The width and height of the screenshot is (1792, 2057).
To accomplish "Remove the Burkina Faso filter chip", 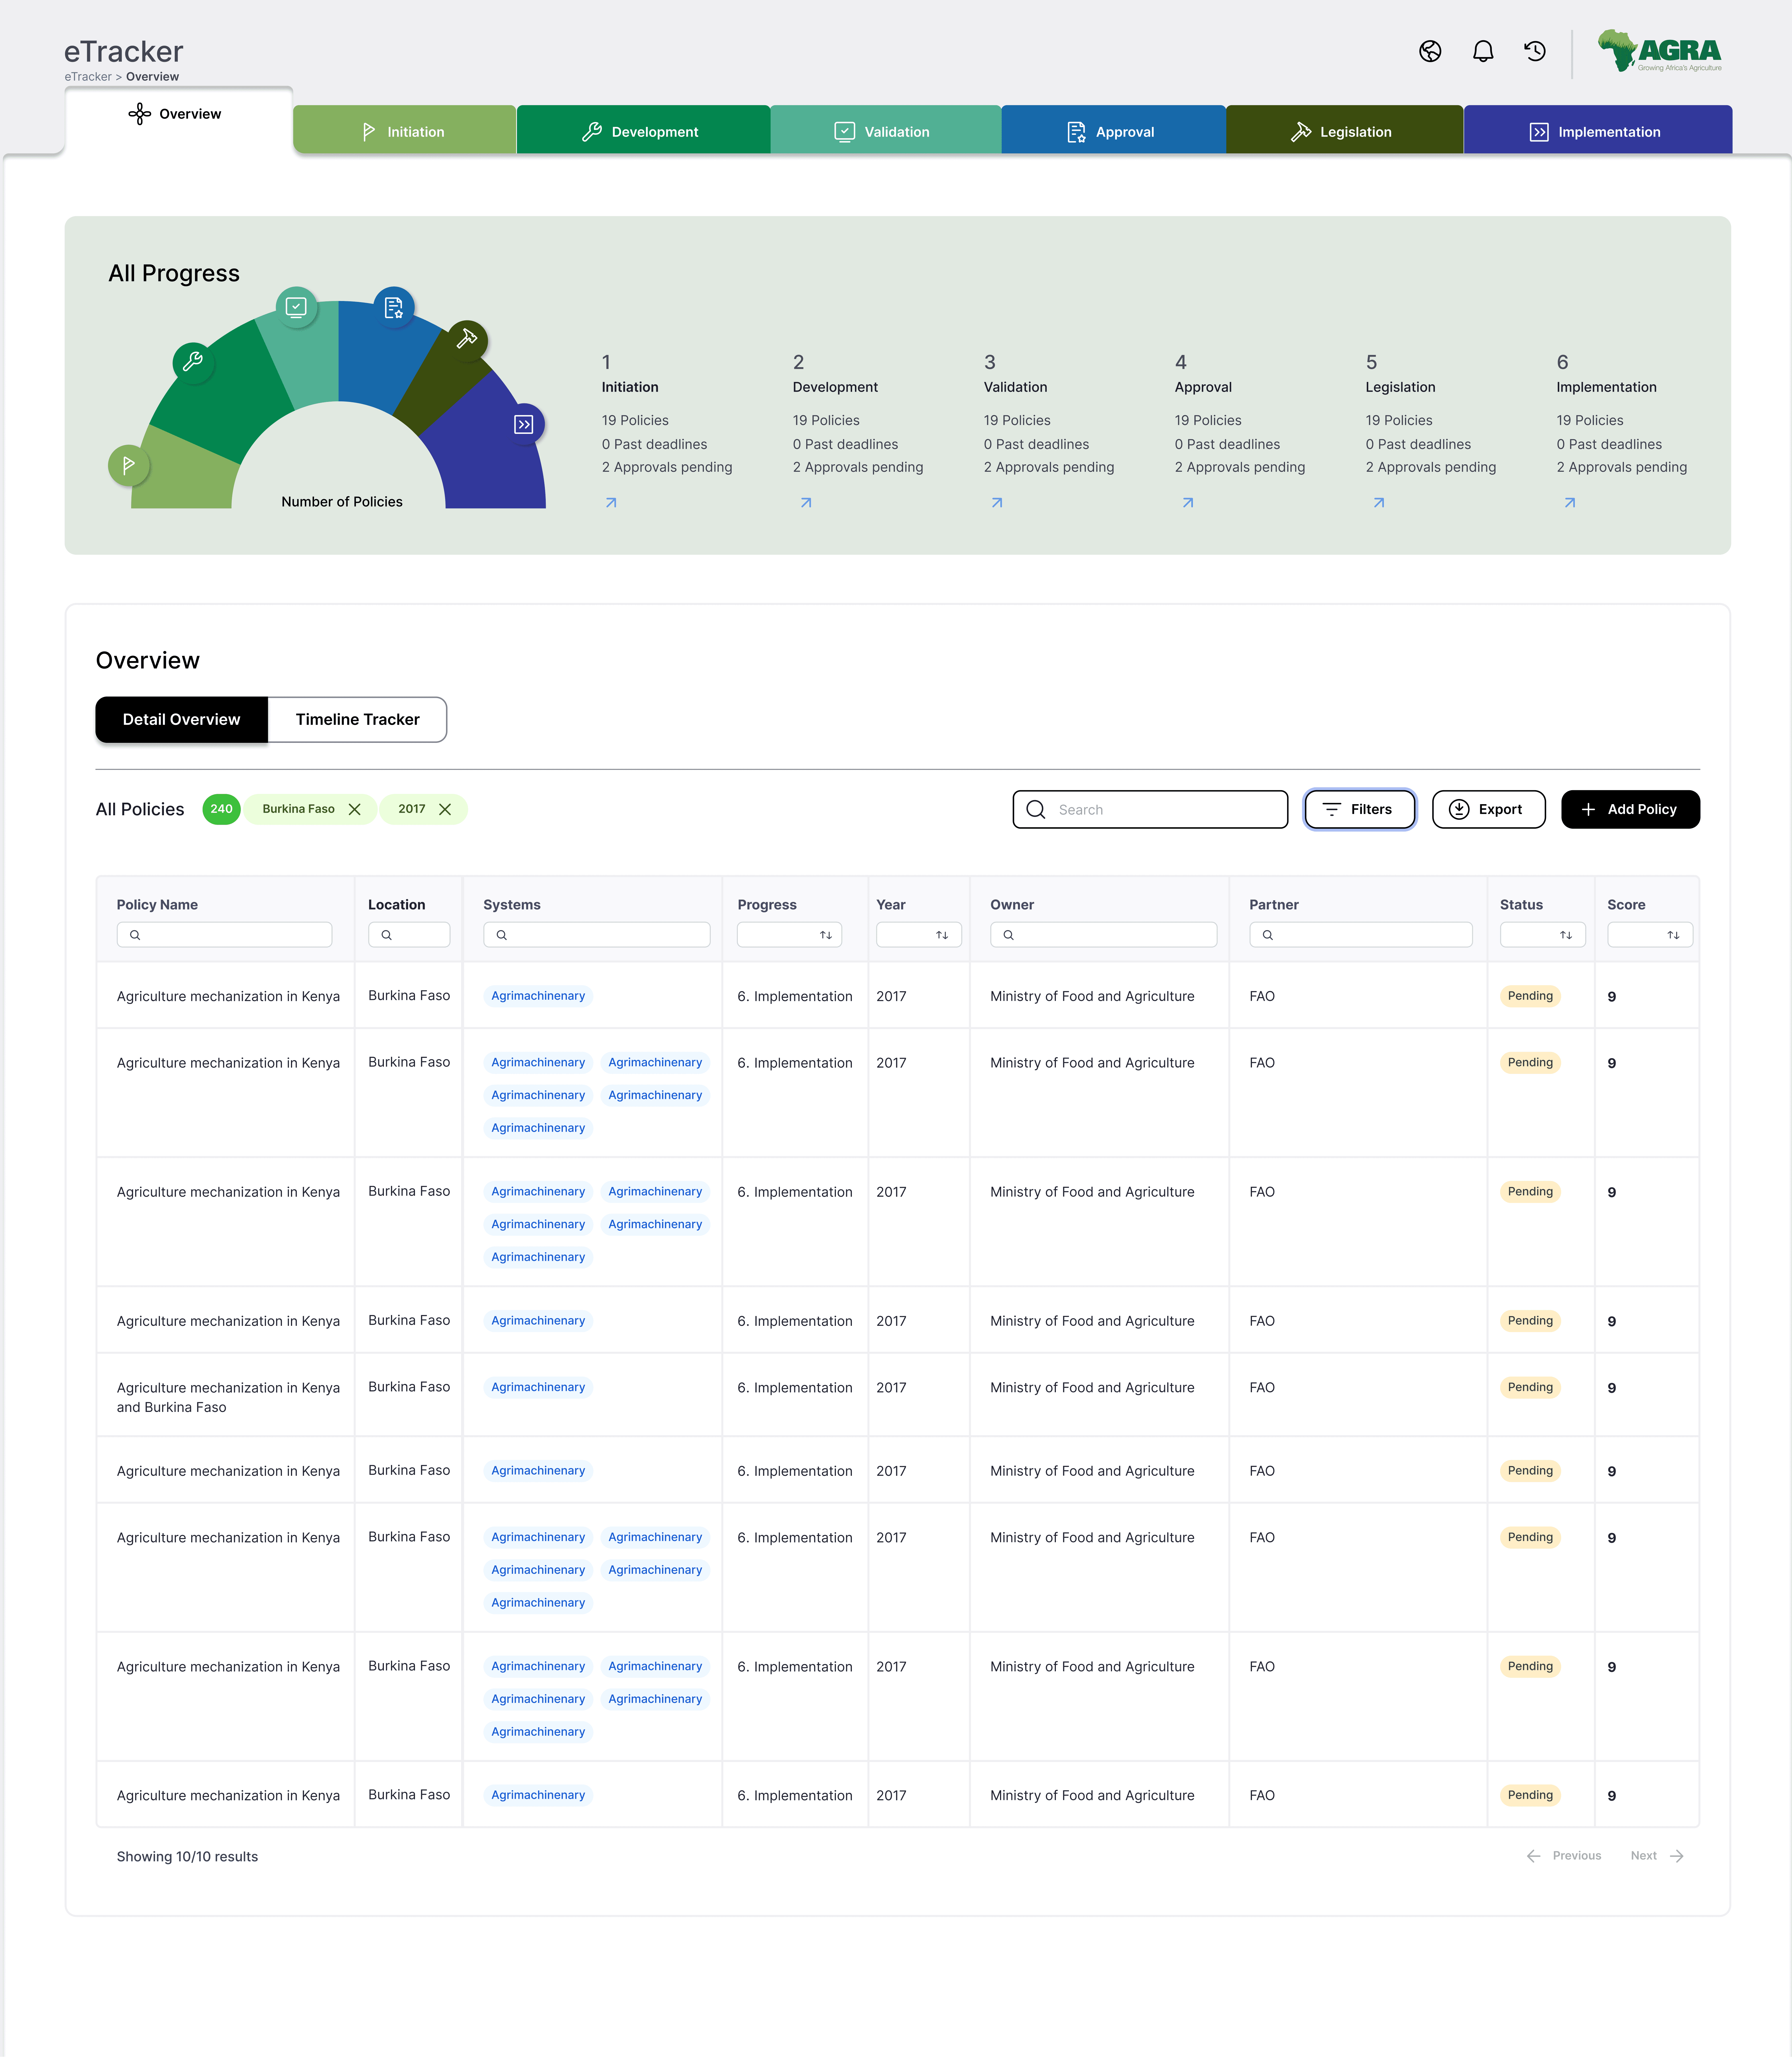I will coord(354,809).
